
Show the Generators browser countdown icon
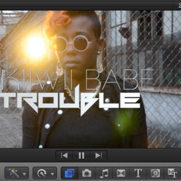point(155,173)
